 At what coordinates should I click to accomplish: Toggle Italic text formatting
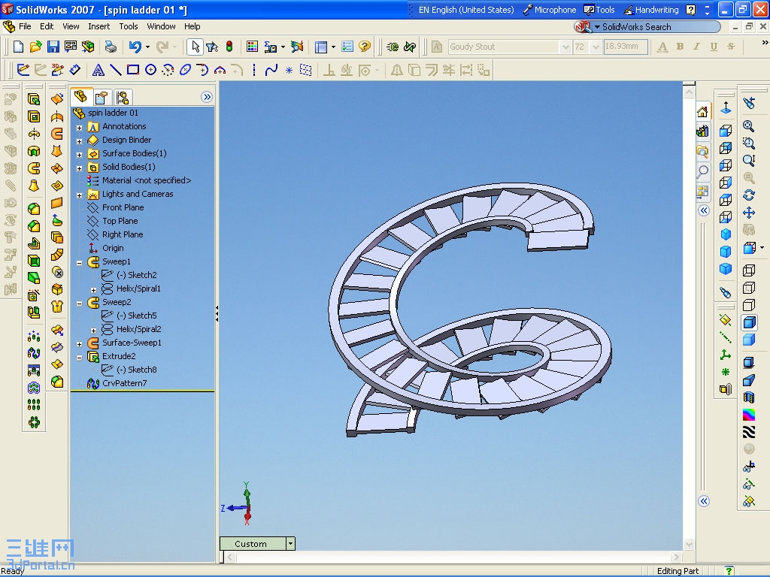[696, 47]
